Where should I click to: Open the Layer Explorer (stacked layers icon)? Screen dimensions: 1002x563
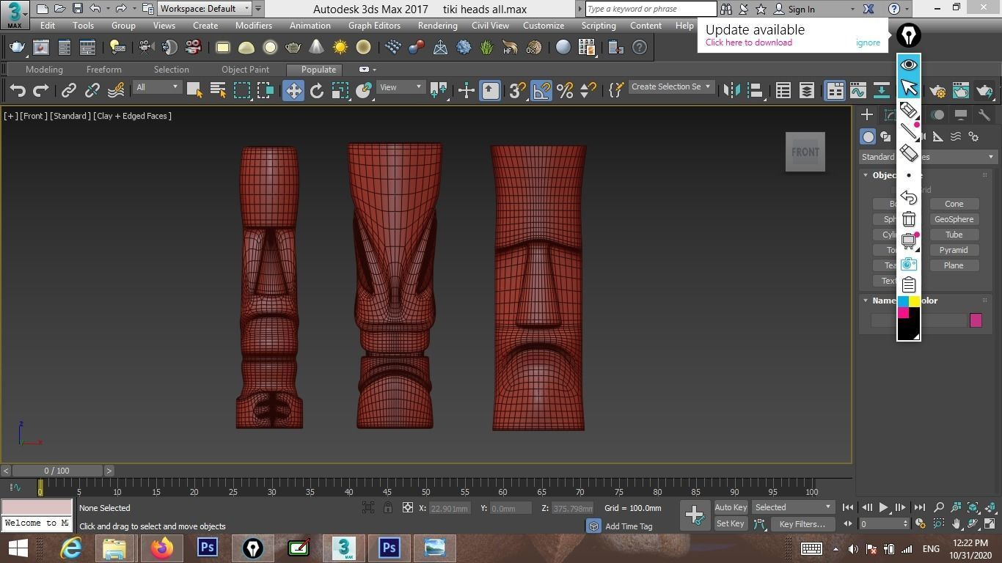click(x=807, y=90)
